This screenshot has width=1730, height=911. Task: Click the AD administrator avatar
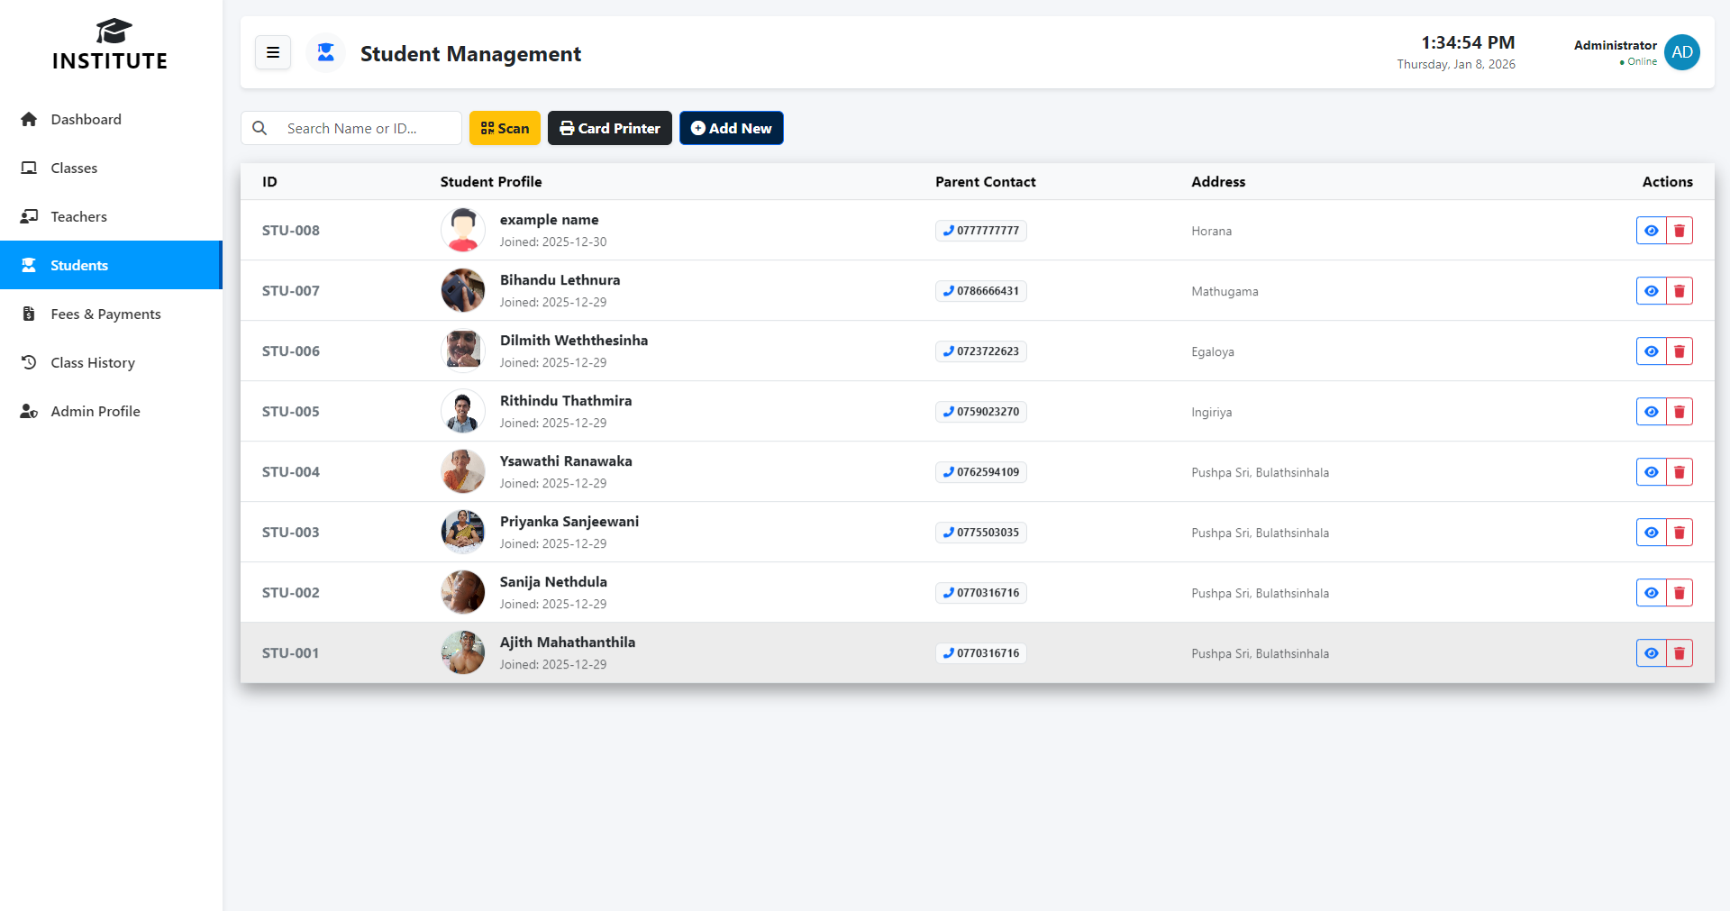pos(1681,52)
